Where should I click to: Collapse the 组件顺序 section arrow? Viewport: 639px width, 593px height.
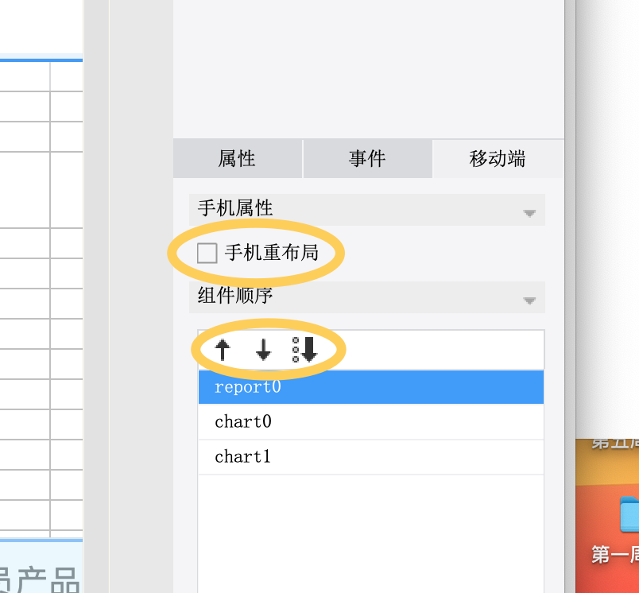click(529, 300)
